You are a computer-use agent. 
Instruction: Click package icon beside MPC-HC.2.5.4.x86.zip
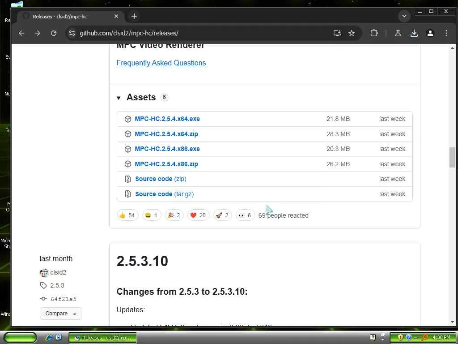click(127, 164)
